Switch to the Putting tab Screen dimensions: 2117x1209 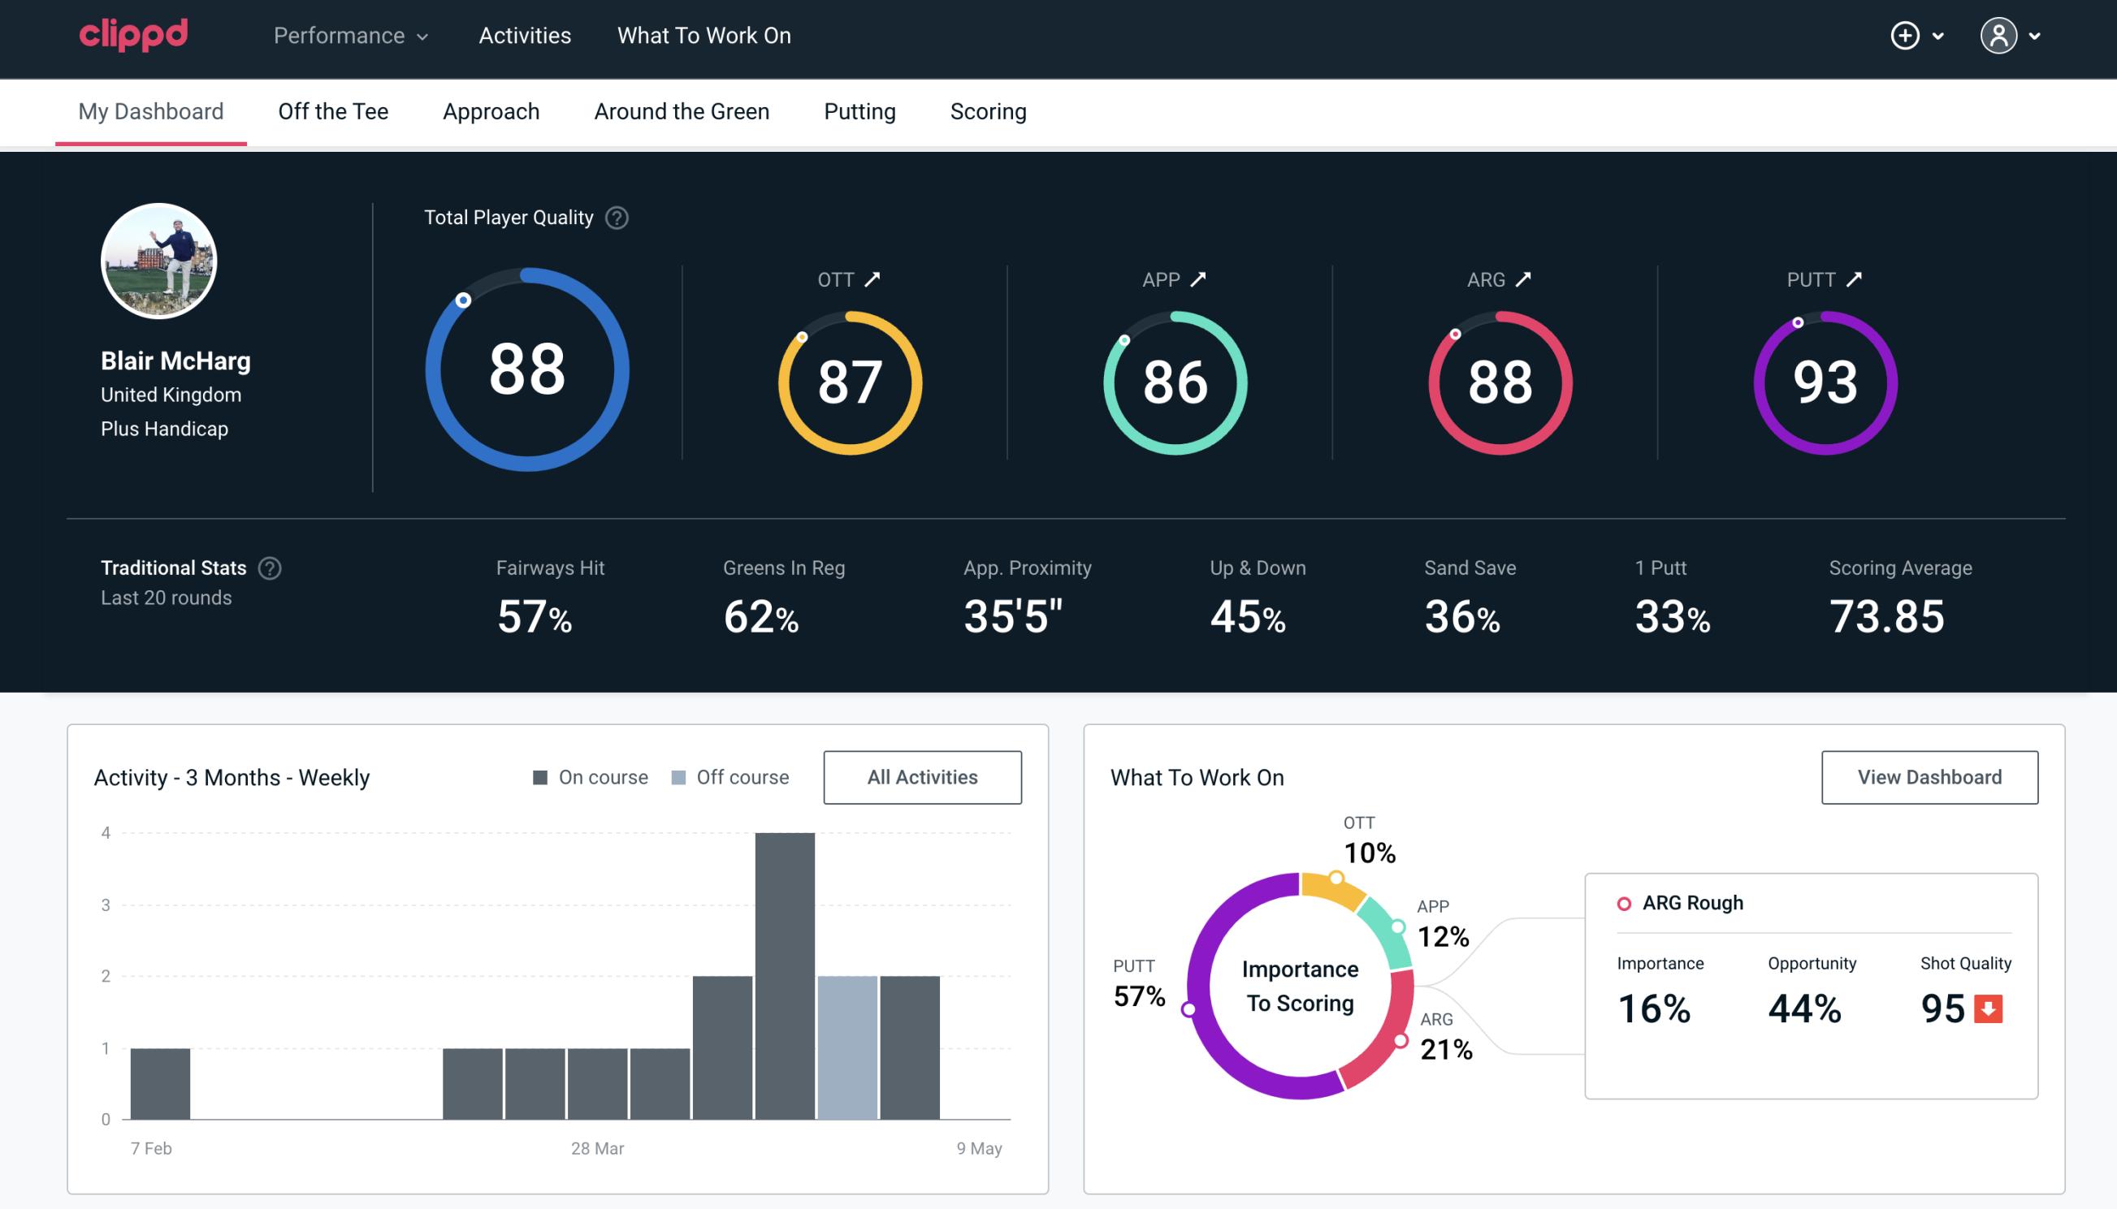point(859,110)
